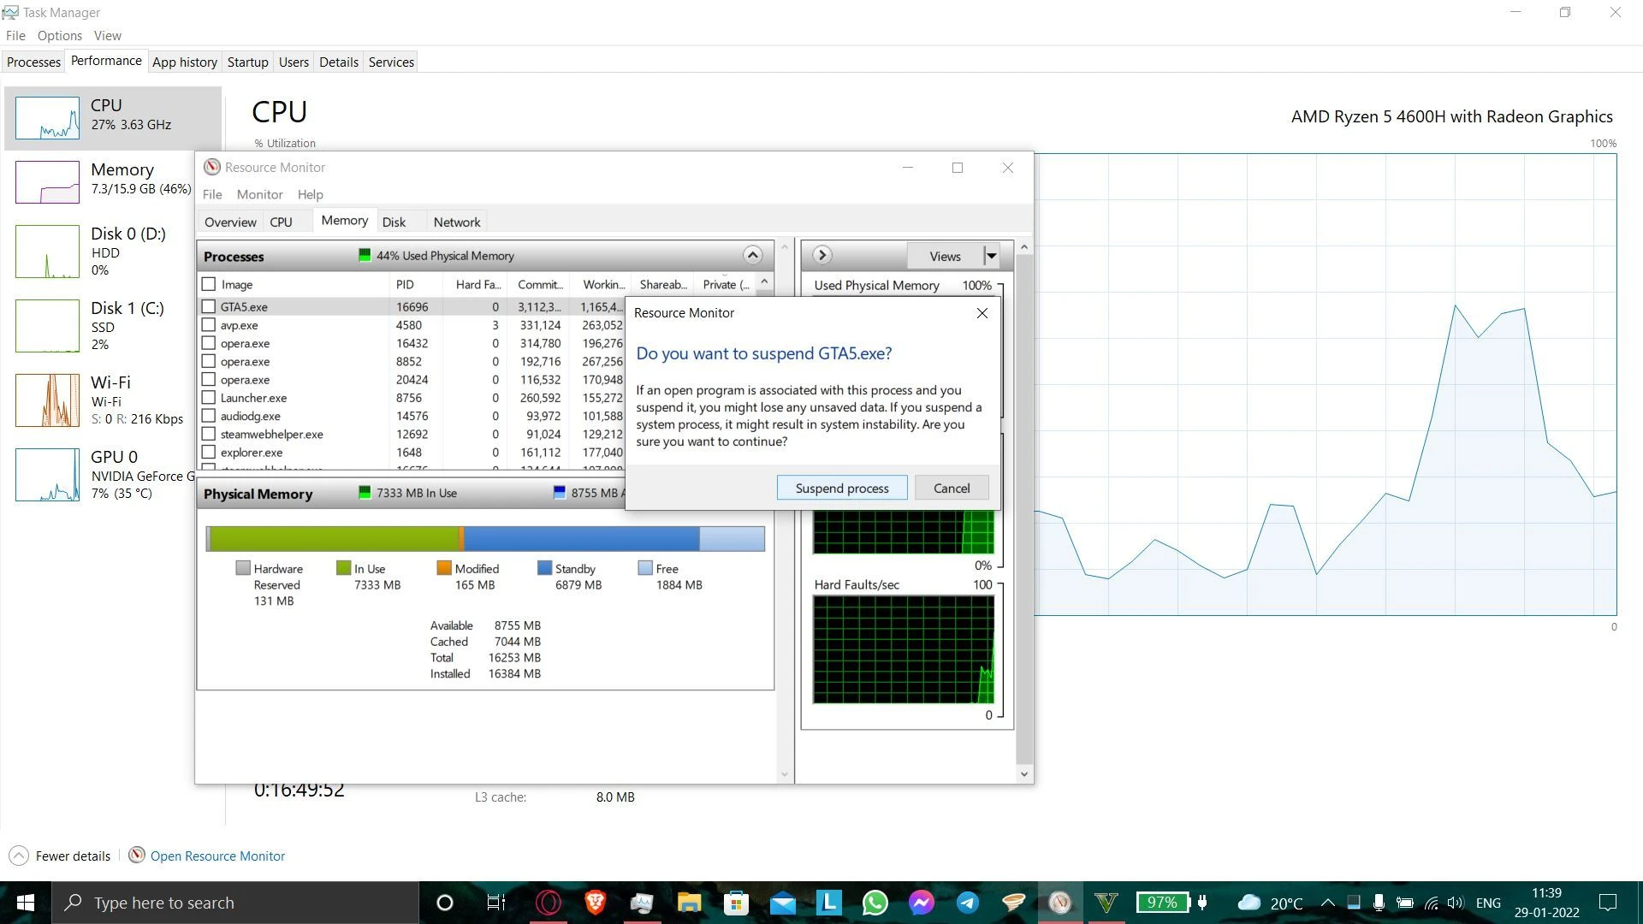
Task: Sort processes by Commit column
Action: pos(538,284)
